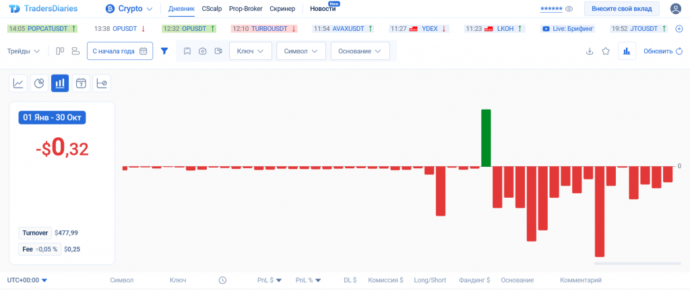Click the clock time column icon
This screenshot has height=290, width=690.
[222, 280]
